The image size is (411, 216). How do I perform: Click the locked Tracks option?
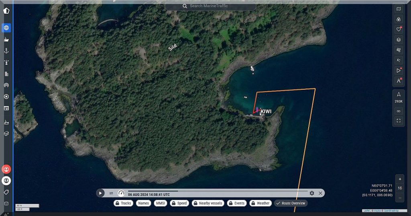[123, 203]
